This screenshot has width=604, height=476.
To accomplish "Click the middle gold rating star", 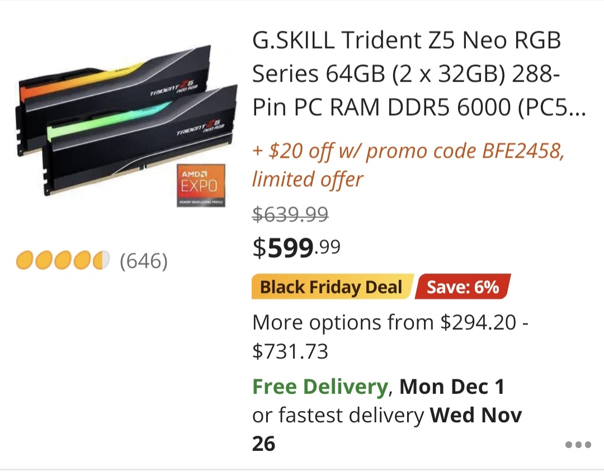I will [x=63, y=261].
